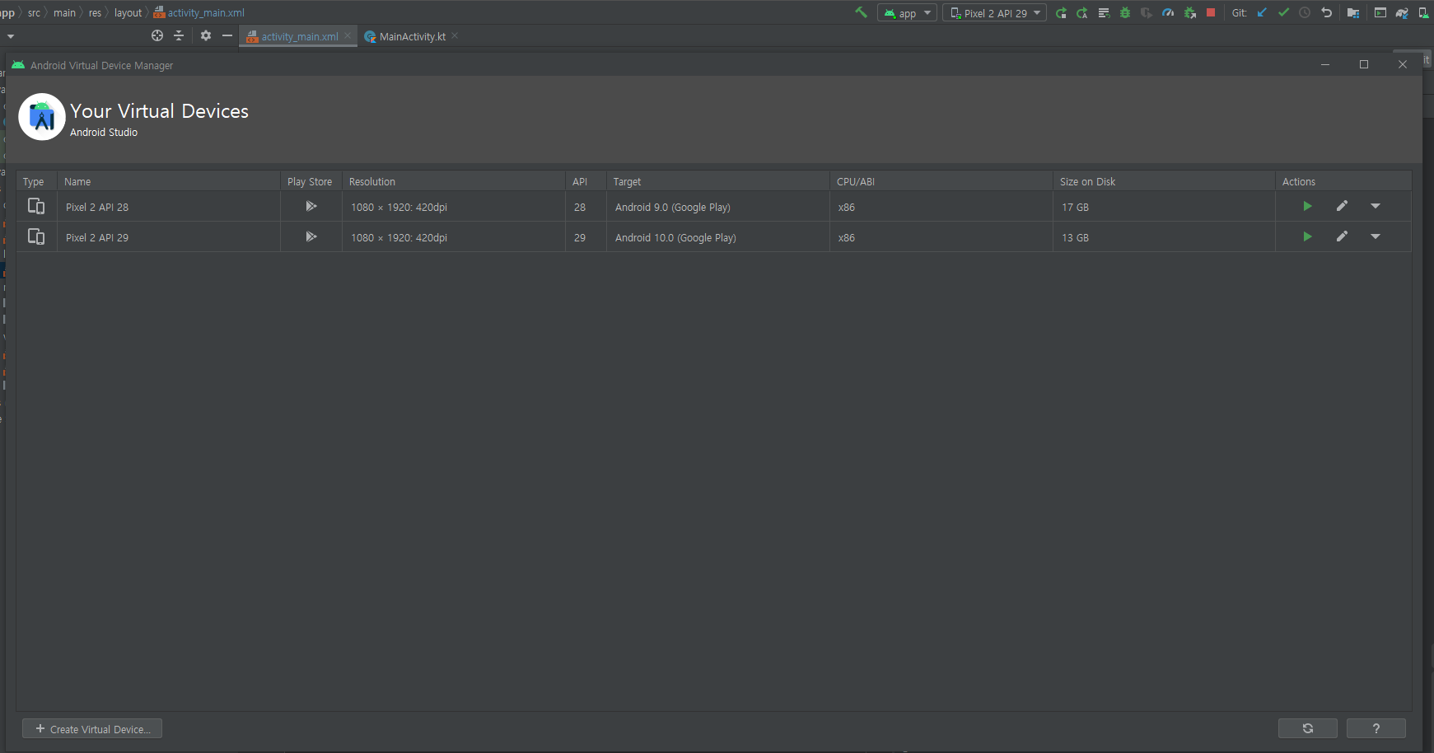The height and width of the screenshot is (753, 1434).
Task: Click the Git Rollback arrow icon
Action: click(1326, 12)
